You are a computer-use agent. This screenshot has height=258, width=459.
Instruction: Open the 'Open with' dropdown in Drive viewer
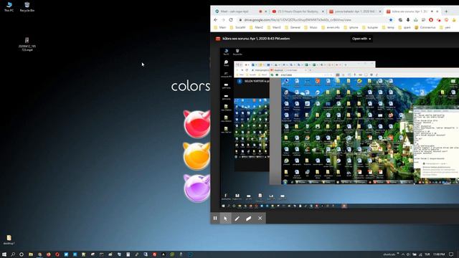coord(361,39)
